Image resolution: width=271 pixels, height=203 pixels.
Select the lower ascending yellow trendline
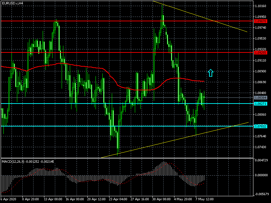point(176,139)
